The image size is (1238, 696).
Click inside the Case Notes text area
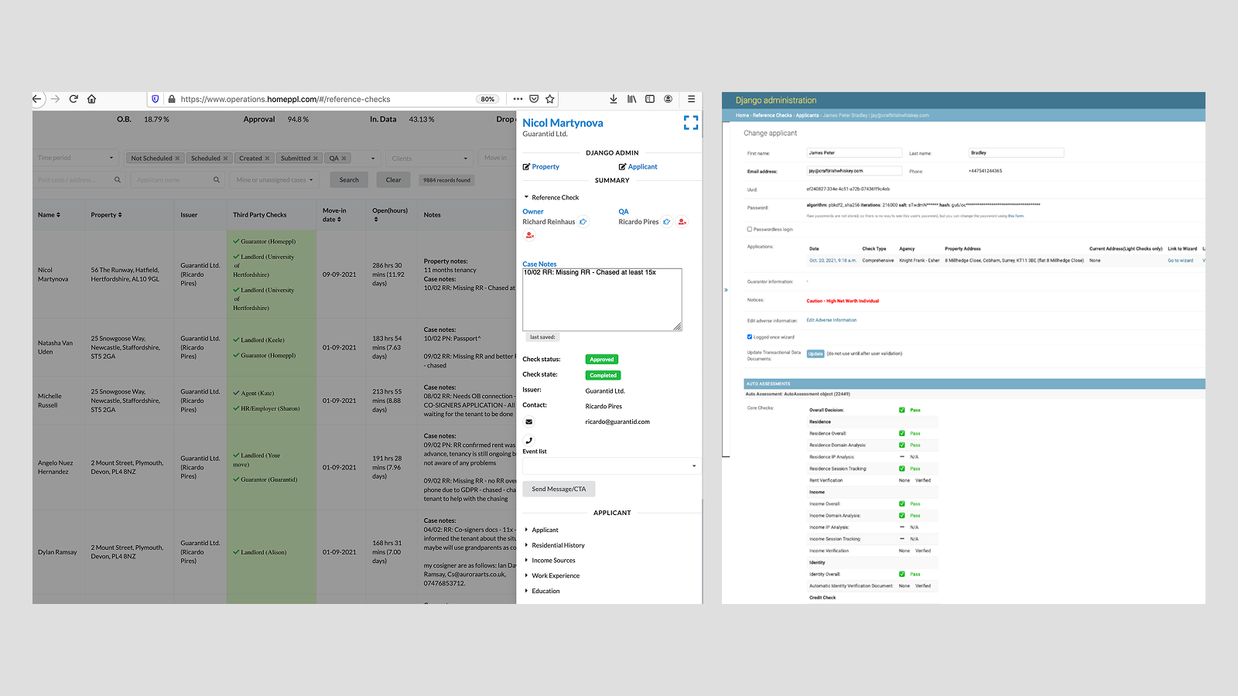(602, 299)
